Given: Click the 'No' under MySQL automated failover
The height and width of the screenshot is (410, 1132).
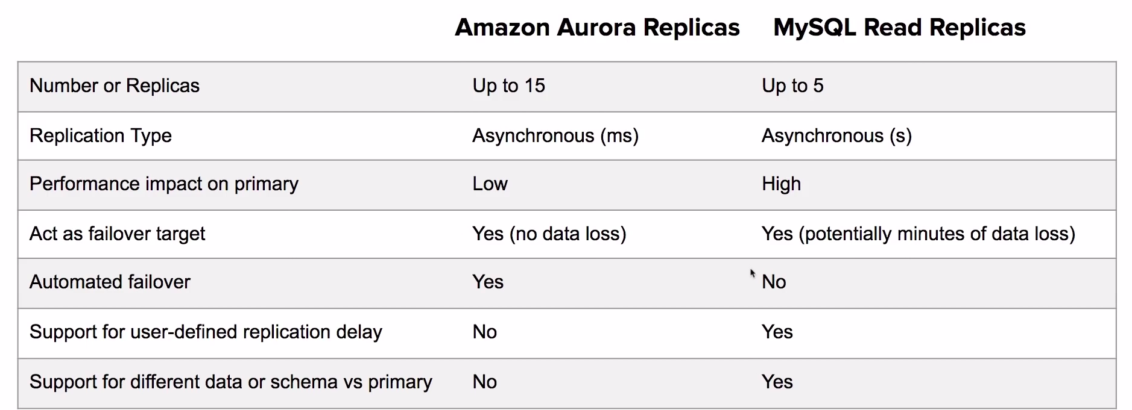Looking at the screenshot, I should [x=774, y=282].
